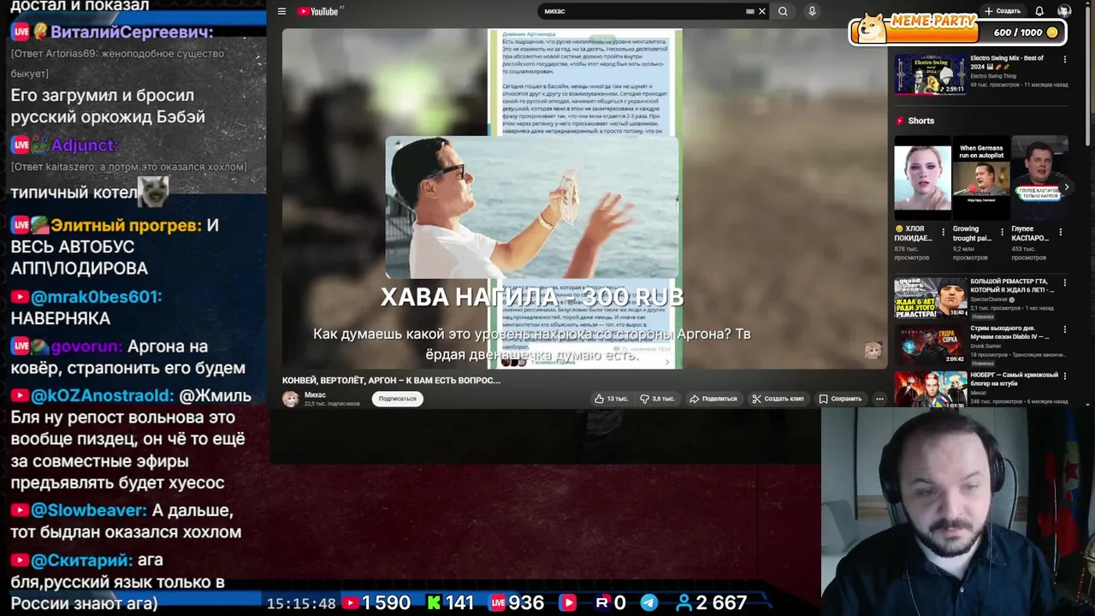Open the Electro Swing Mix thumbnail

coord(930,74)
